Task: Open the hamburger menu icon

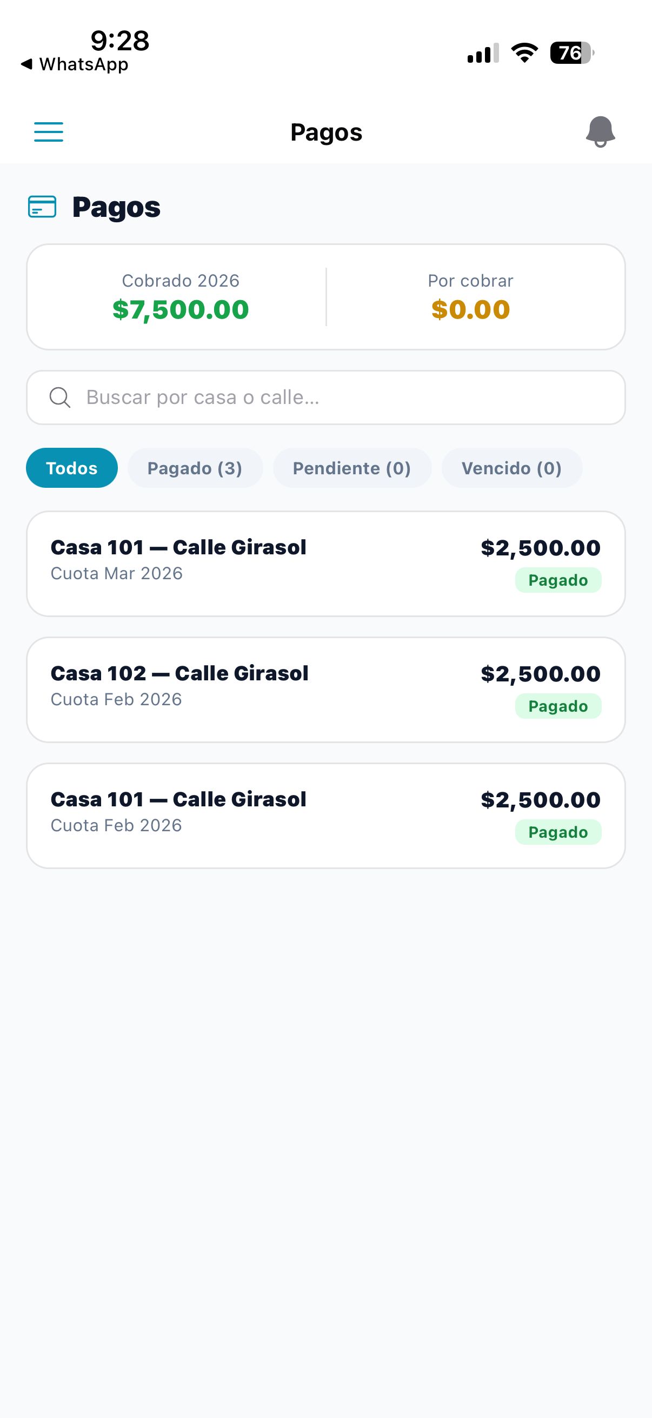Action: tap(49, 132)
